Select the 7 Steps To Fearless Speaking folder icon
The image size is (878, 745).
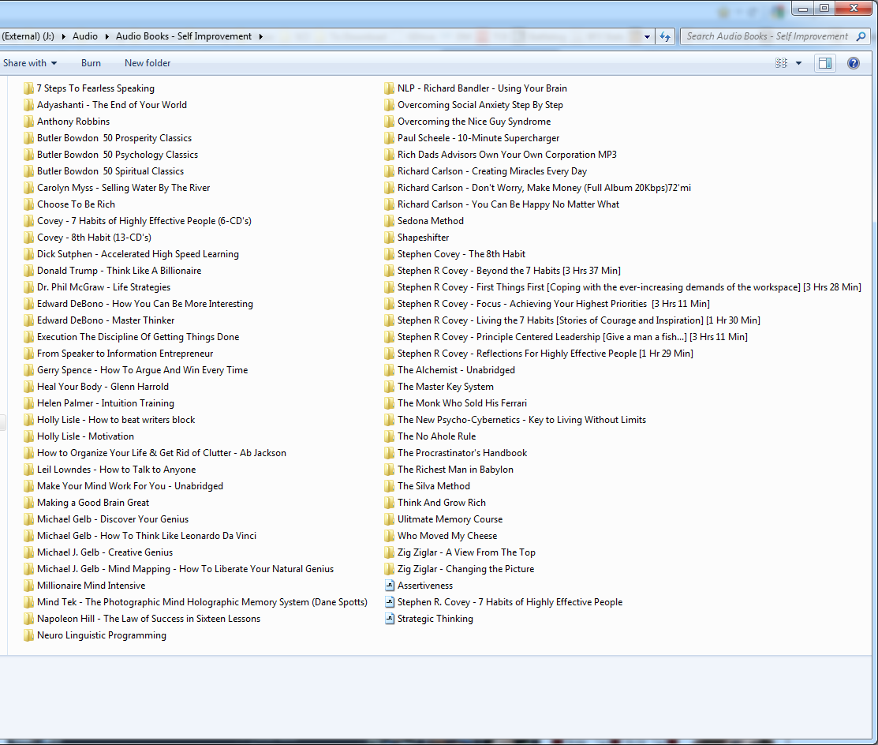coord(28,88)
